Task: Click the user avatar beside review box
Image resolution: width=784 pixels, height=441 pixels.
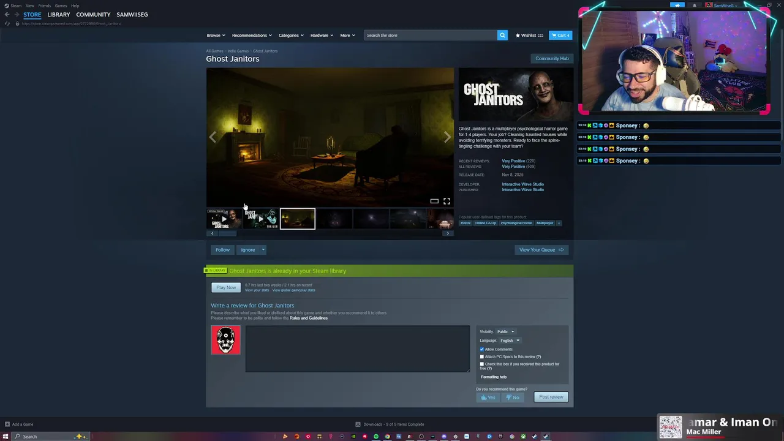Action: pyautogui.click(x=225, y=340)
